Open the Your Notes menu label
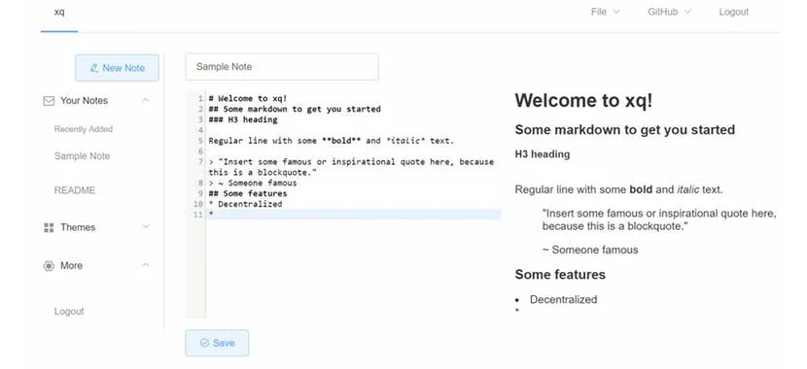807x369 pixels. 84,101
